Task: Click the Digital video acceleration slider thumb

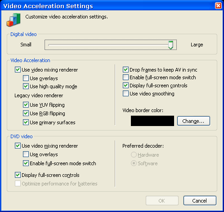Action: click(170, 45)
